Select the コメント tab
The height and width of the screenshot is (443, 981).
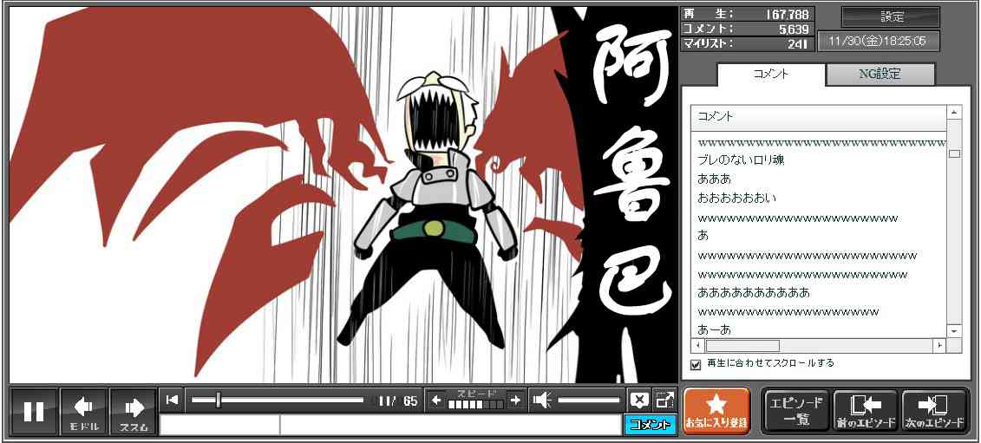(x=769, y=75)
